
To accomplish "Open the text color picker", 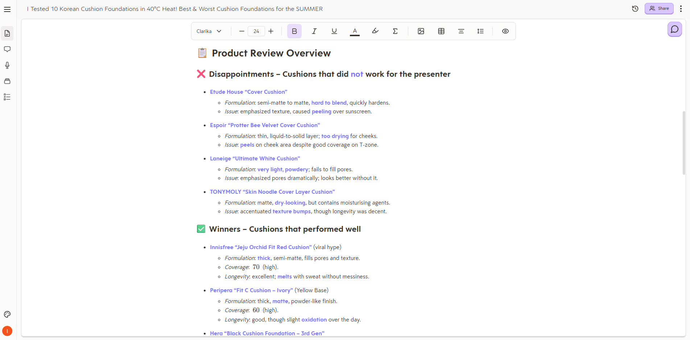I will [x=355, y=31].
